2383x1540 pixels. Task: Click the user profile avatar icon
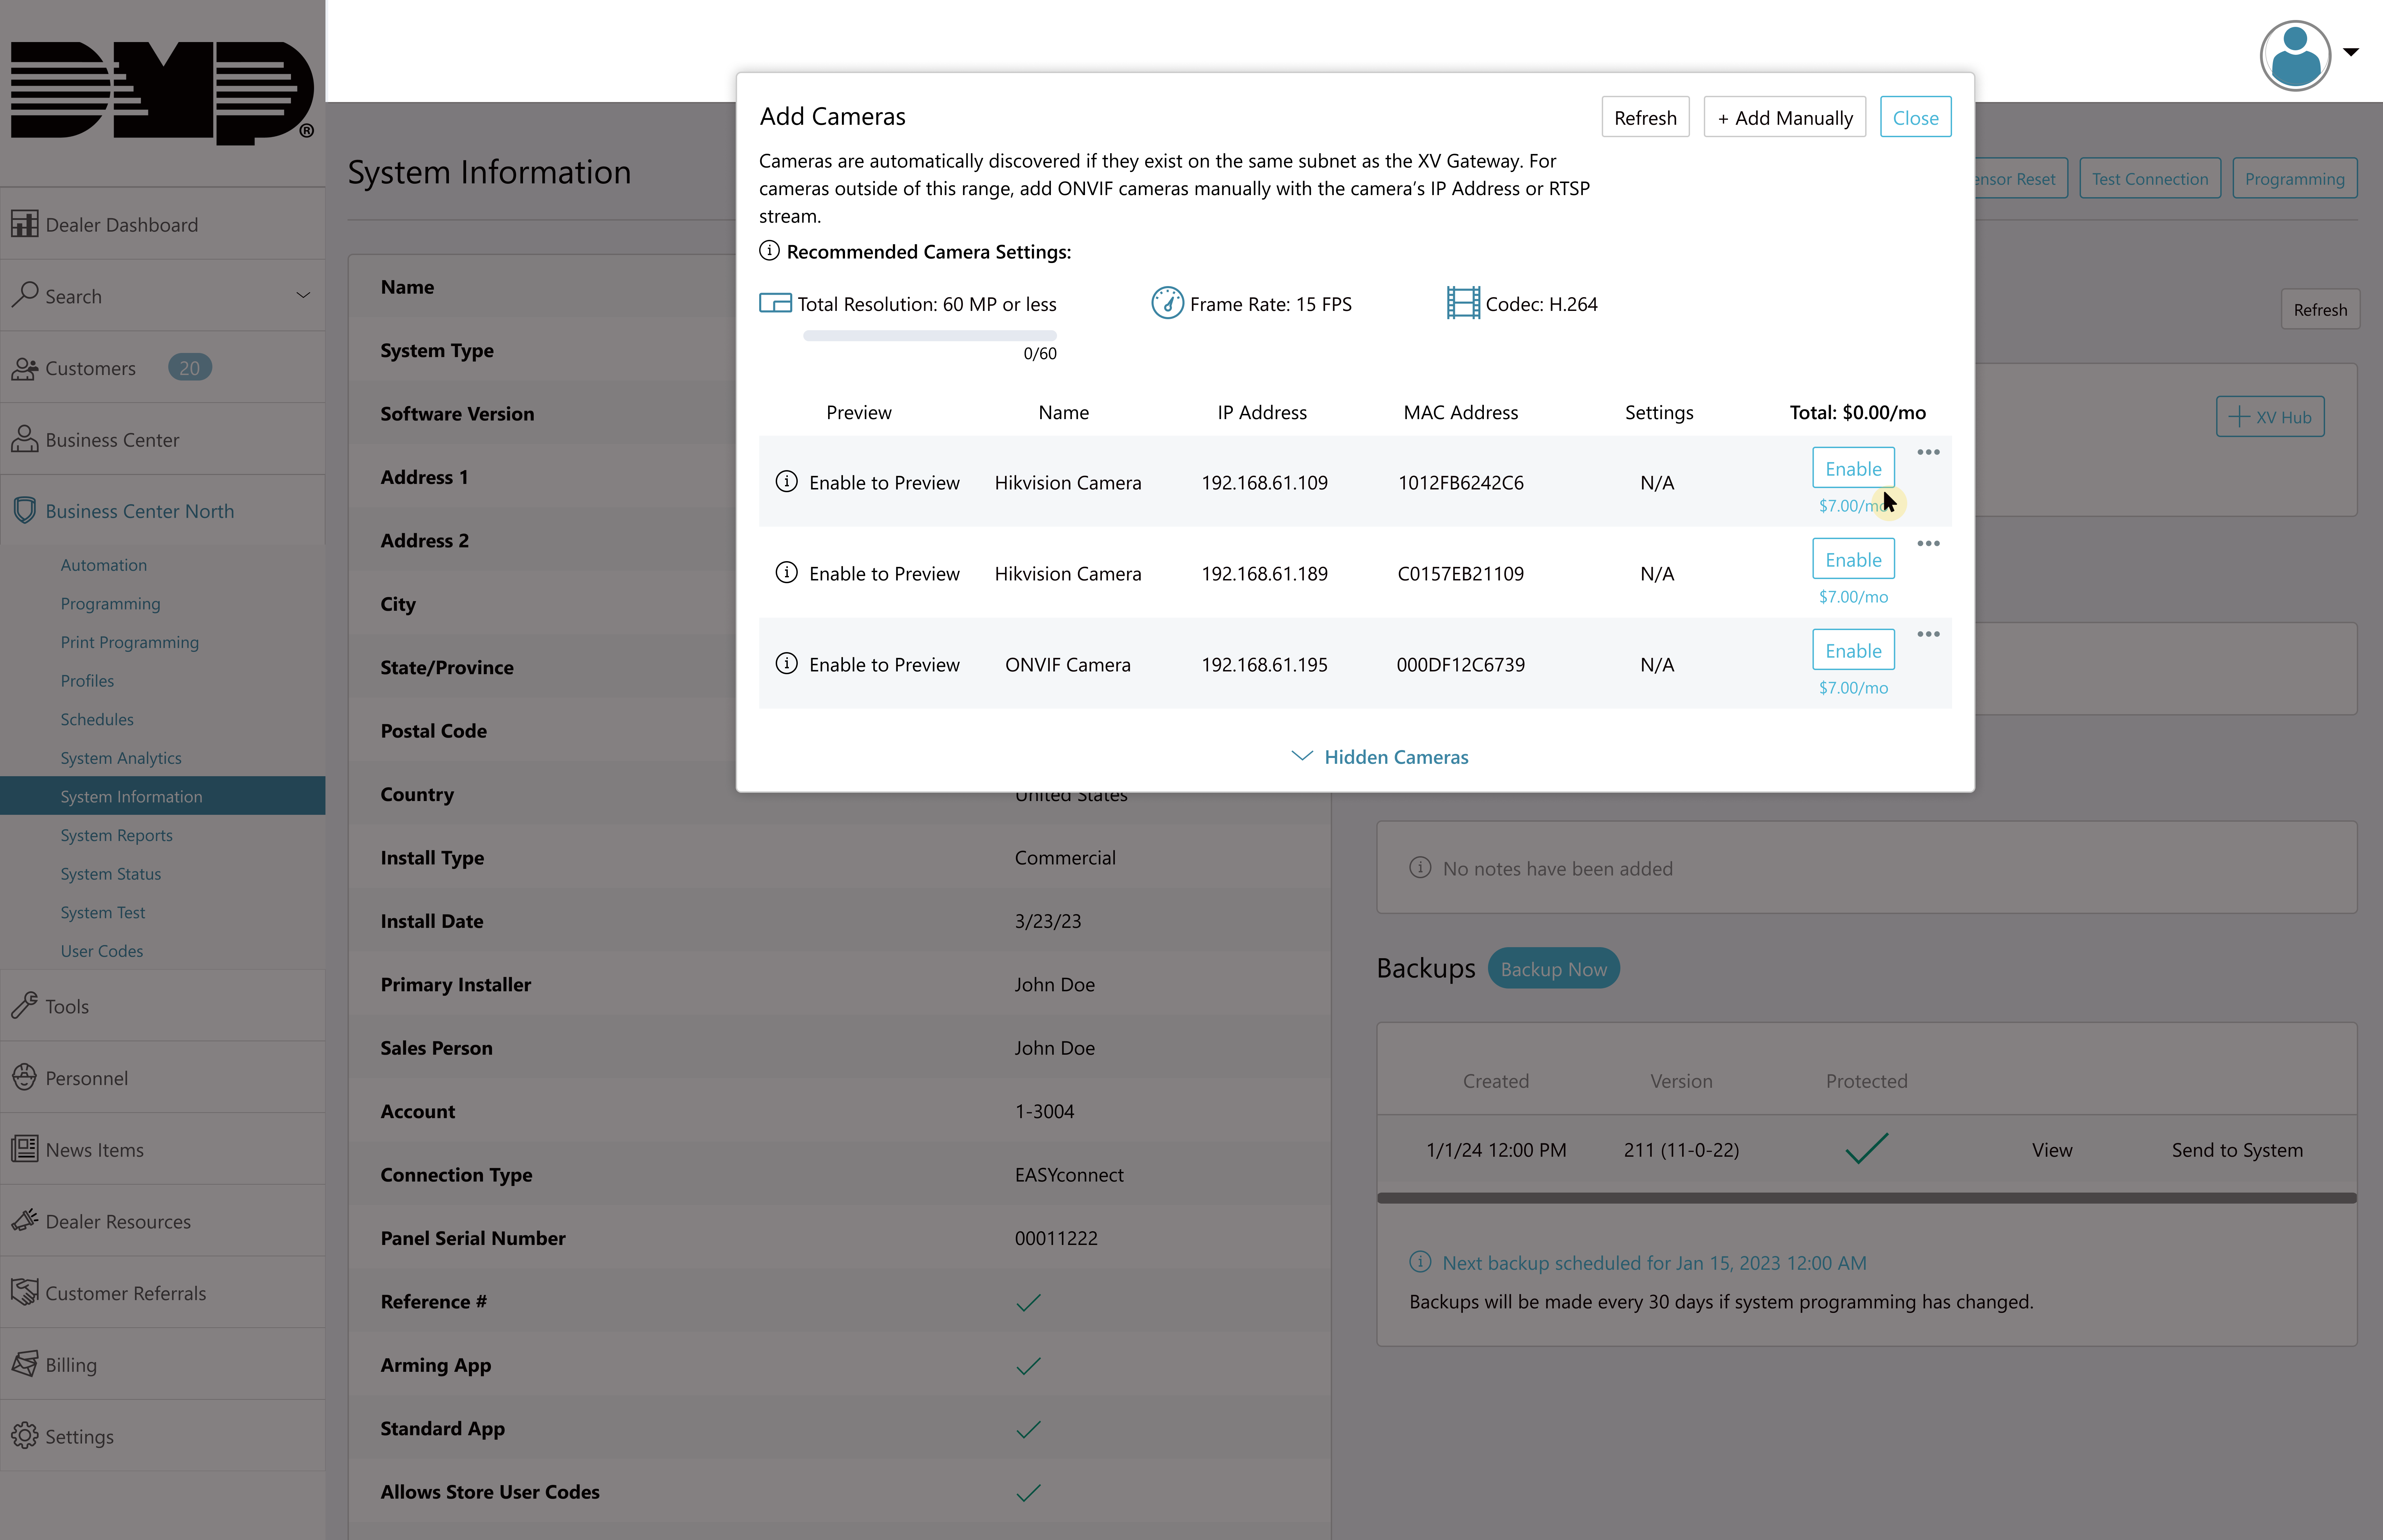2295,56
